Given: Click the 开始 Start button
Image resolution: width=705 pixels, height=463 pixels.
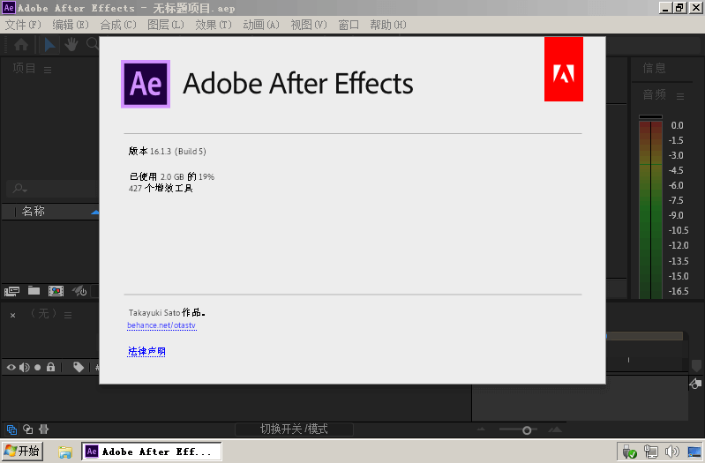Looking at the screenshot, I should pos(22,451).
